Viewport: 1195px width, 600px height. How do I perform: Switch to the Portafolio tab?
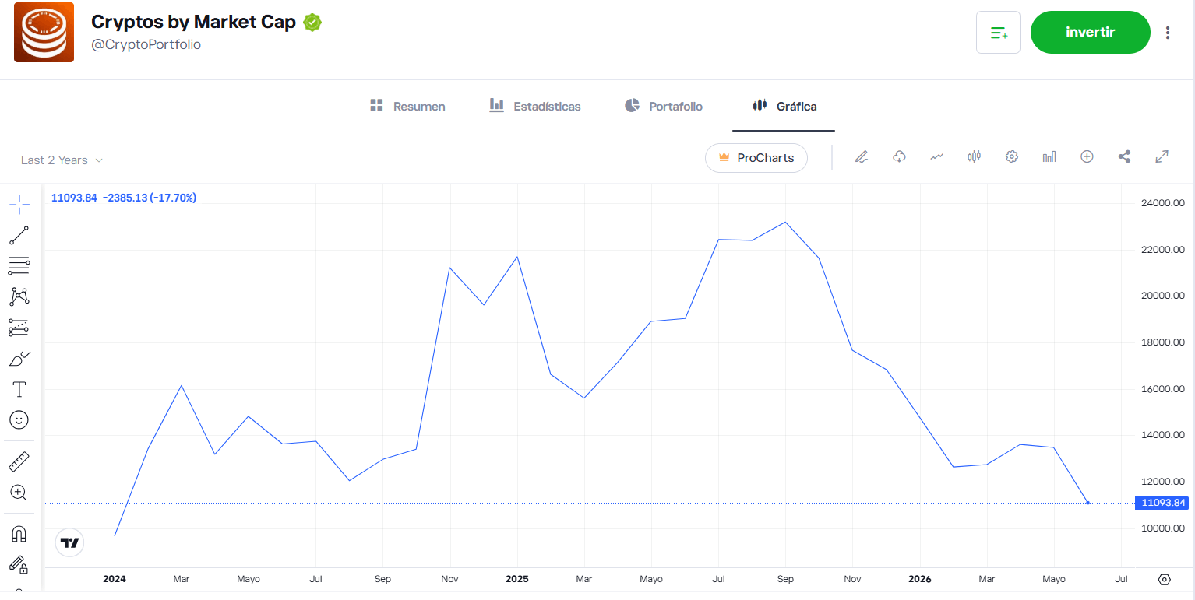coord(664,106)
